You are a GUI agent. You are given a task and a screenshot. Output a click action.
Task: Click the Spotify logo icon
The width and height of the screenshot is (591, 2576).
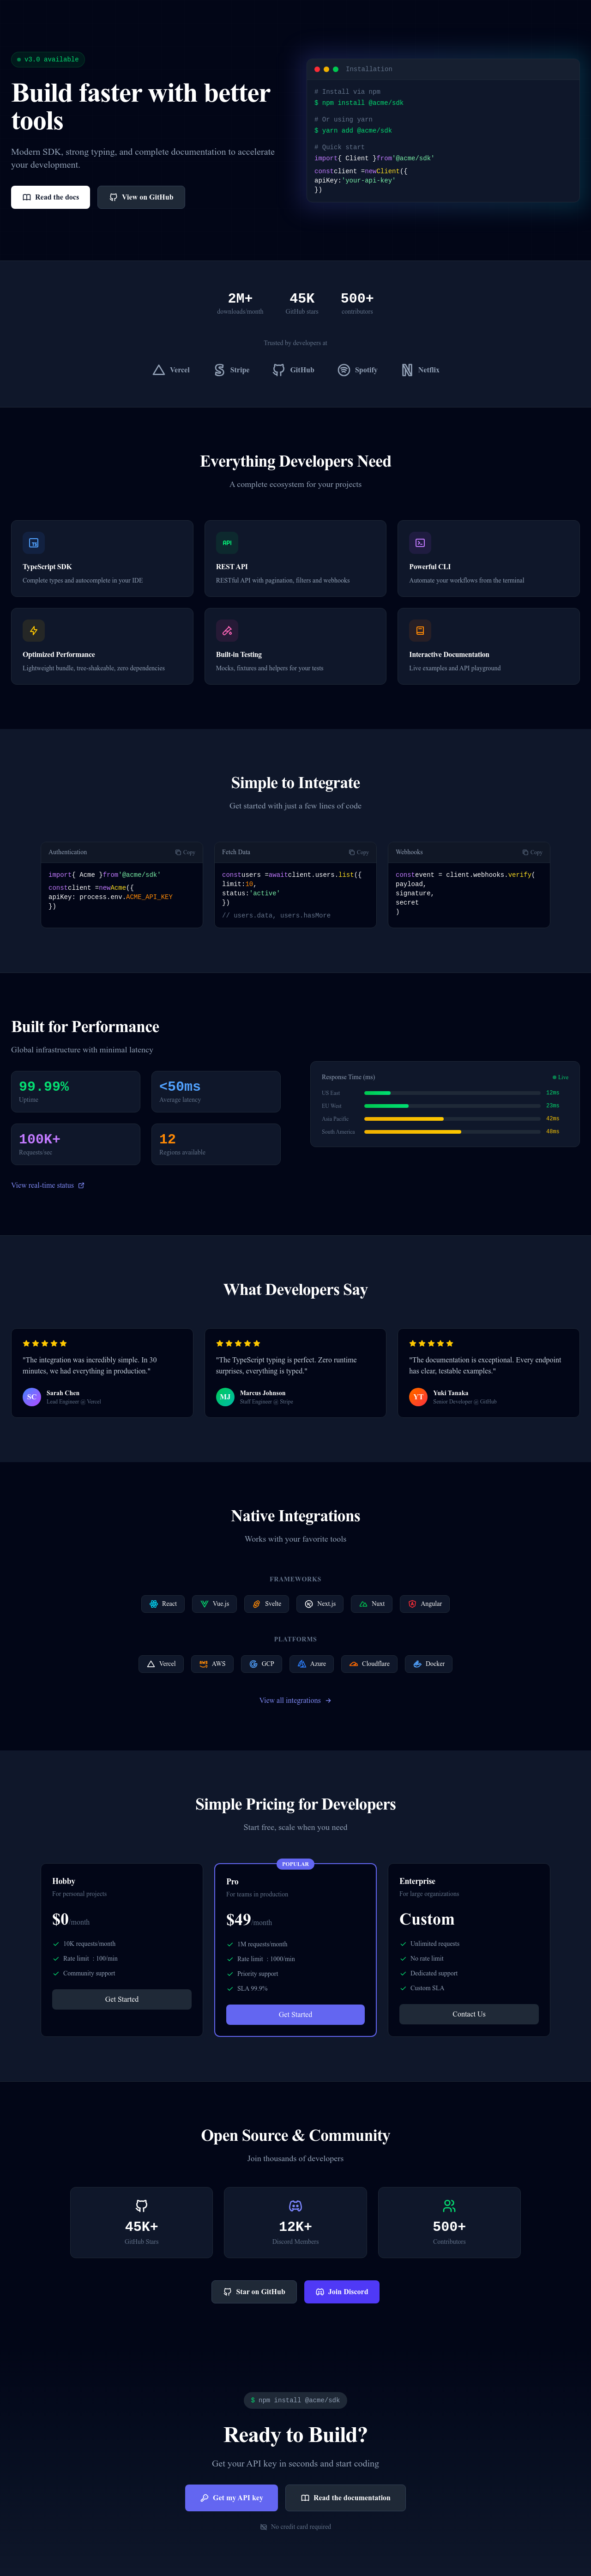click(x=344, y=370)
